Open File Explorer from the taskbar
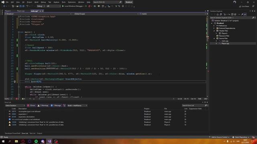 (x=16, y=141)
